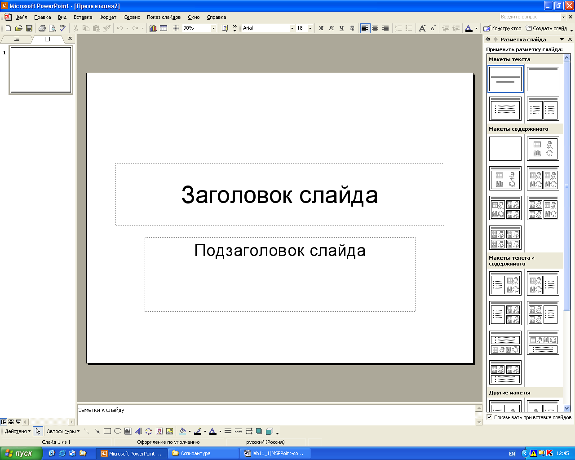The image size is (575, 460).
Task: Toggle show layouts when inserting slides checkbox
Action: pos(490,417)
